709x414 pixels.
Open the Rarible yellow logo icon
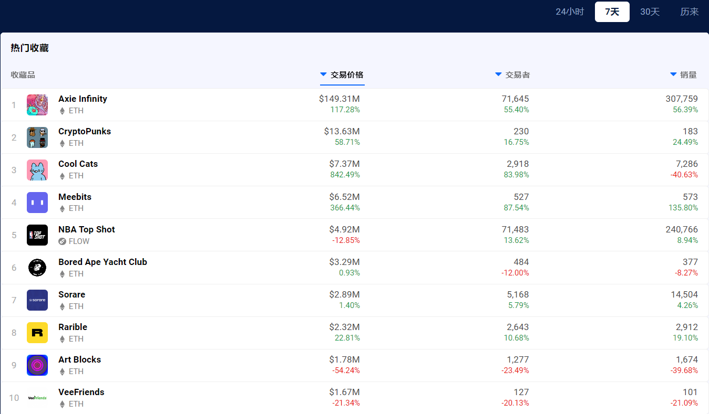(x=37, y=333)
